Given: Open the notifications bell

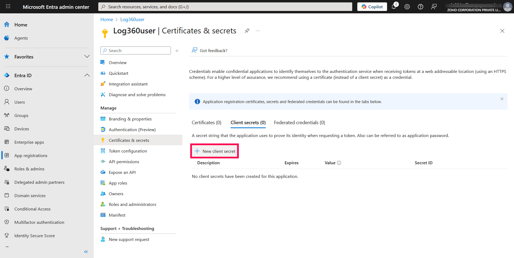Looking at the screenshot, I should click(394, 7).
